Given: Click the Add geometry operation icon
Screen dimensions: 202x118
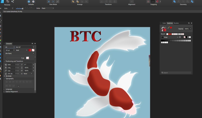Looking at the screenshot, I should [174, 2].
